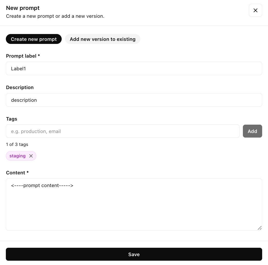
Task: Select the dialog subtitle describing prompt creation
Action: coord(55,16)
